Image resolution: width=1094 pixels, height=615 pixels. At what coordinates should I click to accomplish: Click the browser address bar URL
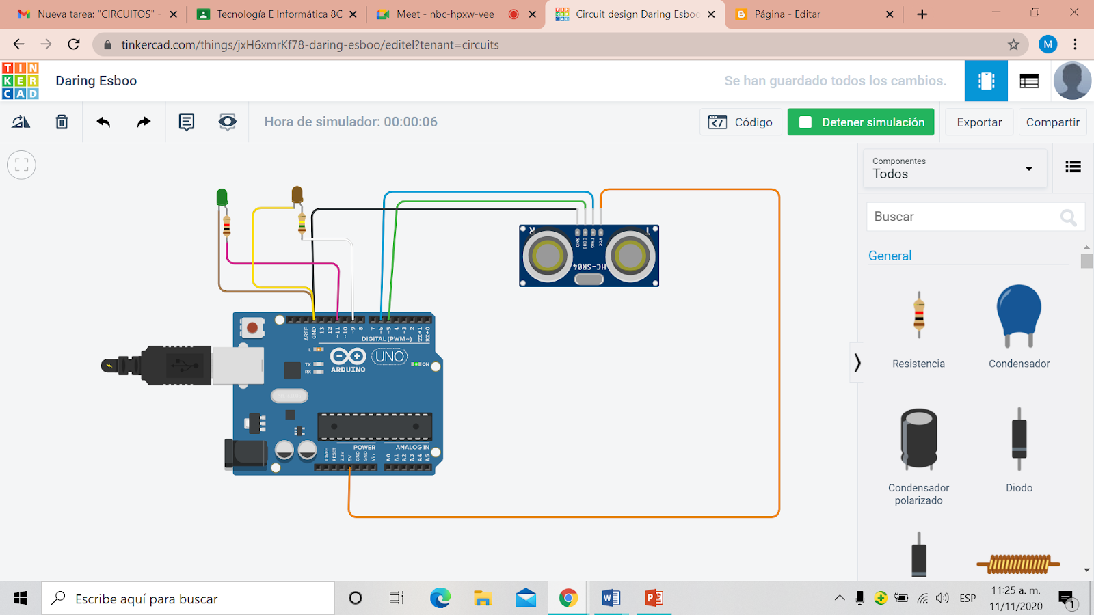pyautogui.click(x=310, y=44)
